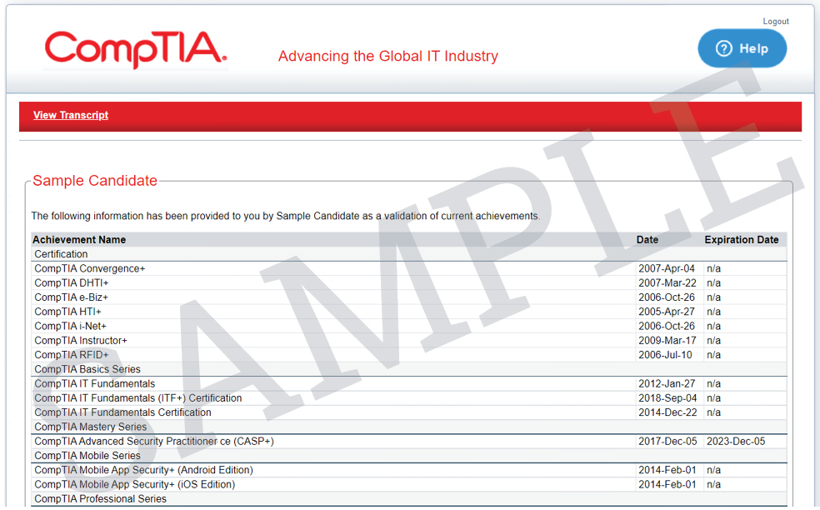Screen dimensions: 820x510
Task: Select Mobile App Security+ (Android Edition) row
Action: click(x=409, y=470)
